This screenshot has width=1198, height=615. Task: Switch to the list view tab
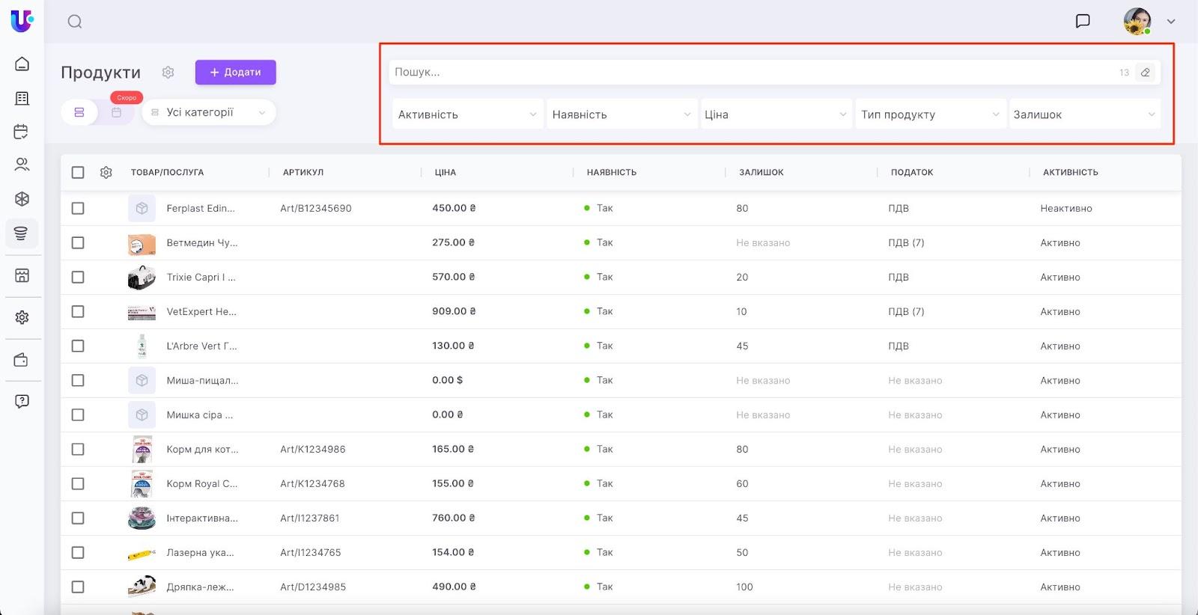pyautogui.click(x=79, y=112)
